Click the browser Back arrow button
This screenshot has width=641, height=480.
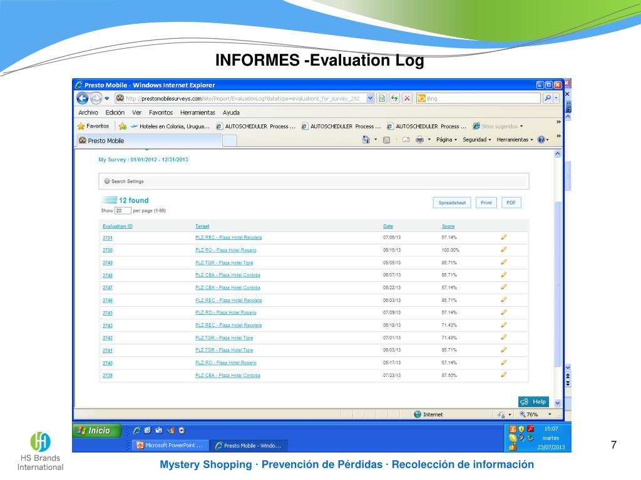point(83,99)
